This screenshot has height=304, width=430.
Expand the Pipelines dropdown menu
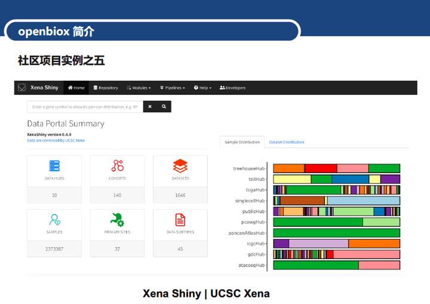[x=173, y=88]
